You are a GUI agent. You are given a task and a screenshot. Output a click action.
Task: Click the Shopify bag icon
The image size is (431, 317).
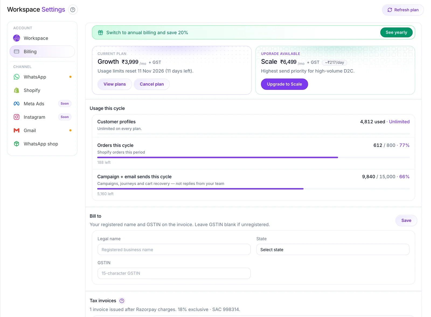click(x=17, y=90)
